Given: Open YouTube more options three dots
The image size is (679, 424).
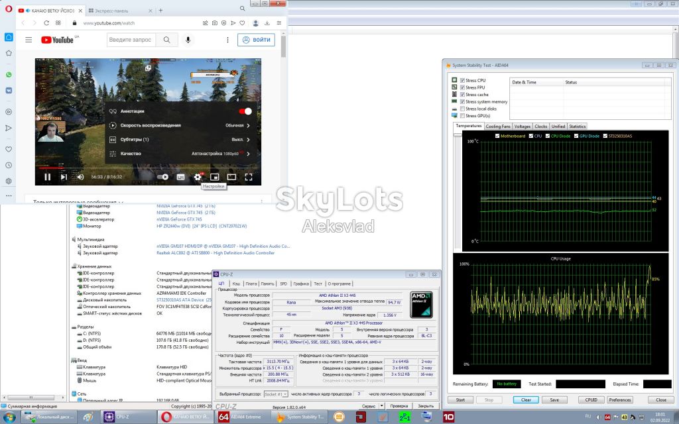Looking at the screenshot, I should pyautogui.click(x=228, y=40).
